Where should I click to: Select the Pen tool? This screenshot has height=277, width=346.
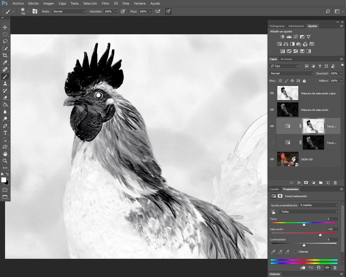click(5, 126)
